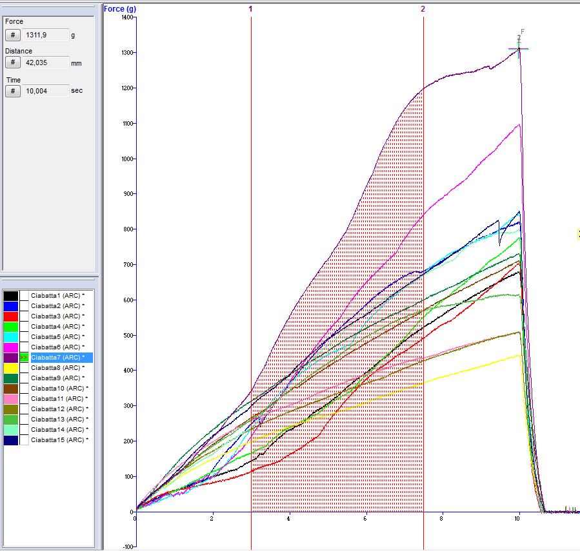Click the Force (g) axis title
580x551 pixels.
coord(120,9)
